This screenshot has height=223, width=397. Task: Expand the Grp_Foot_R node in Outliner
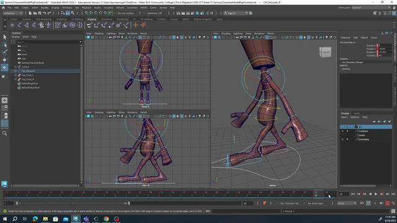click(x=16, y=79)
